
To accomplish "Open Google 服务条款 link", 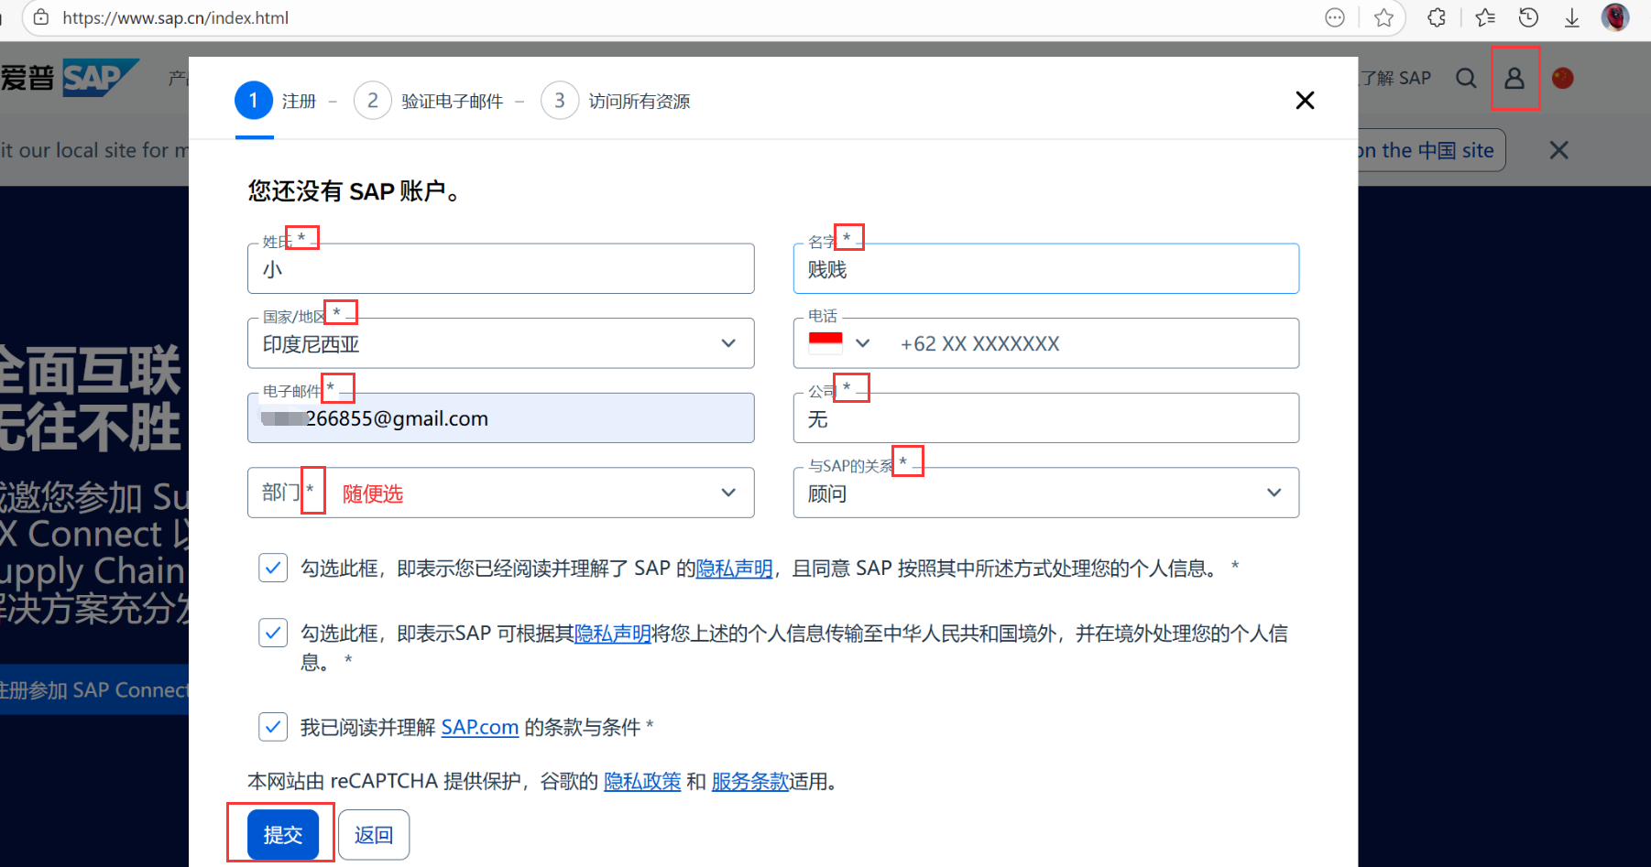I will 749,782.
